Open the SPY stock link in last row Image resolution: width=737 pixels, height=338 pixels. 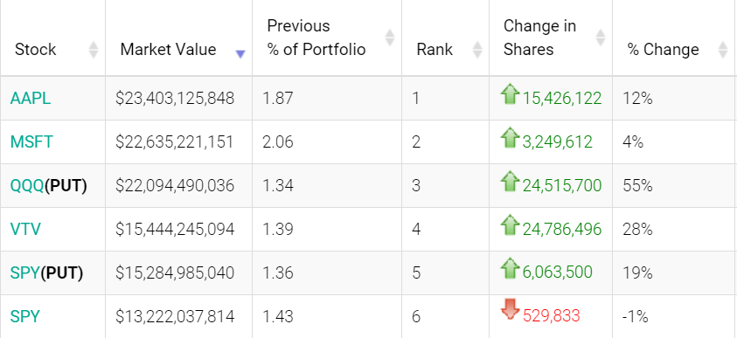tap(24, 316)
